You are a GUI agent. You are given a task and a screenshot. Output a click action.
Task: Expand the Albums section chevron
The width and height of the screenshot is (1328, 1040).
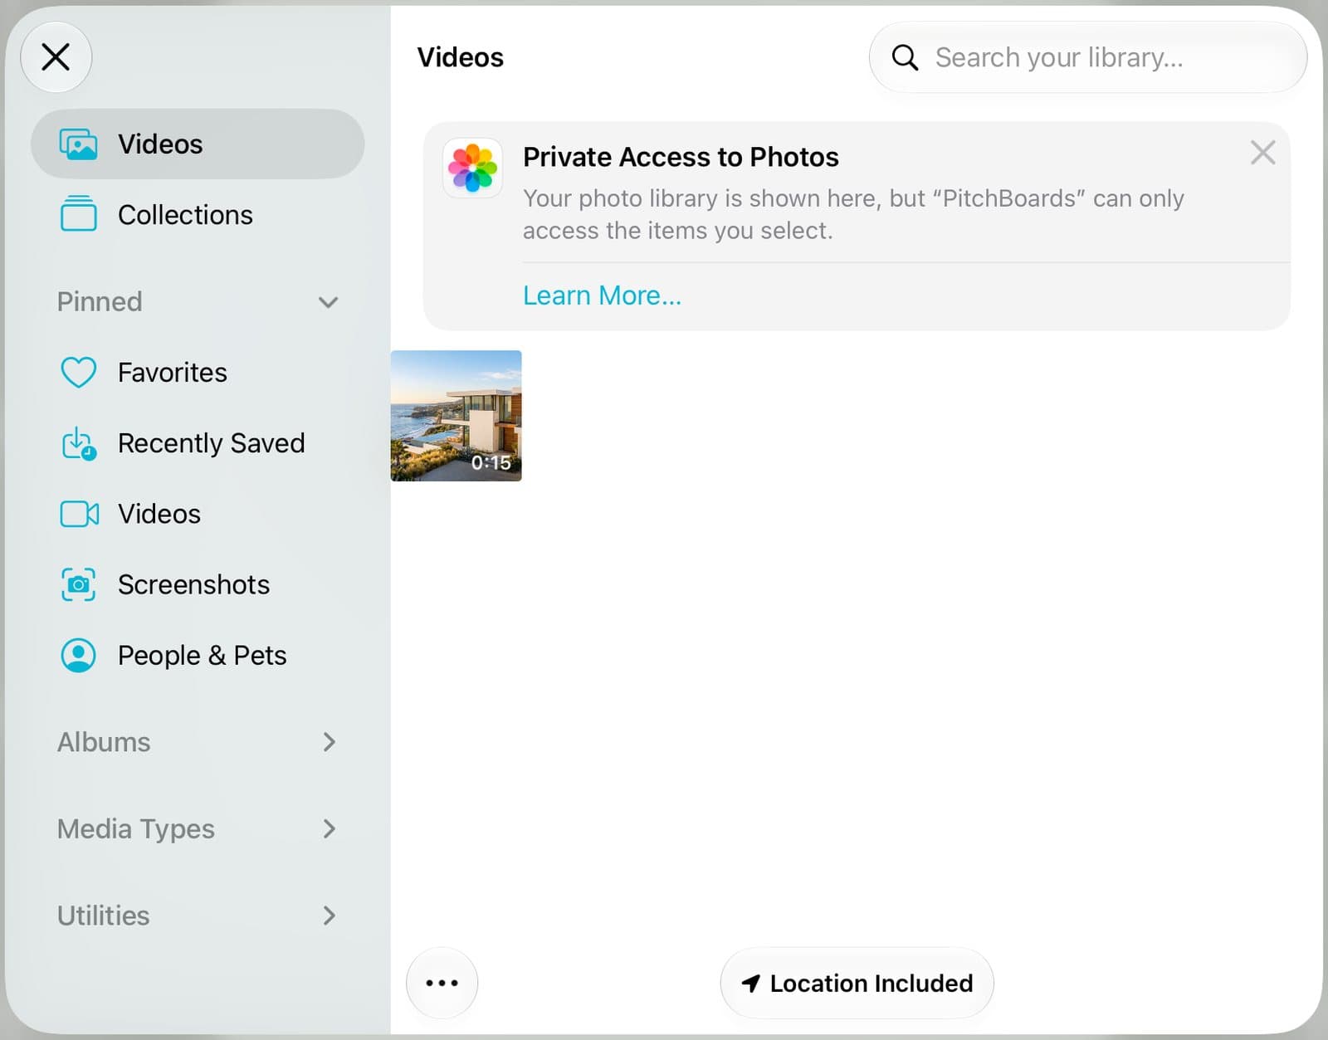[330, 741]
